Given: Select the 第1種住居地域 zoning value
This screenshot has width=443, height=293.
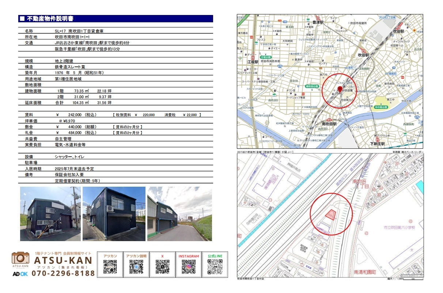Looking at the screenshot, I should [68, 79].
